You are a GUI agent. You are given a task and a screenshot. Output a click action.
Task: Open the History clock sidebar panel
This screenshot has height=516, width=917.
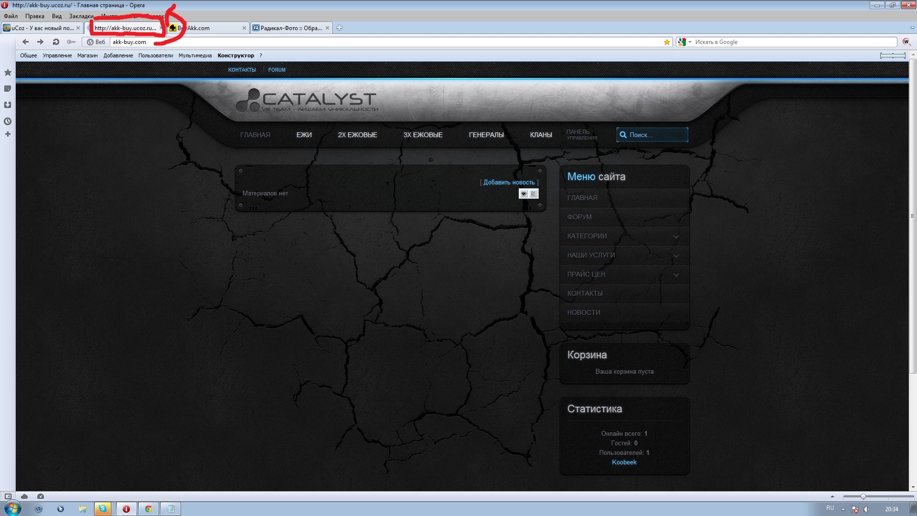(8, 121)
